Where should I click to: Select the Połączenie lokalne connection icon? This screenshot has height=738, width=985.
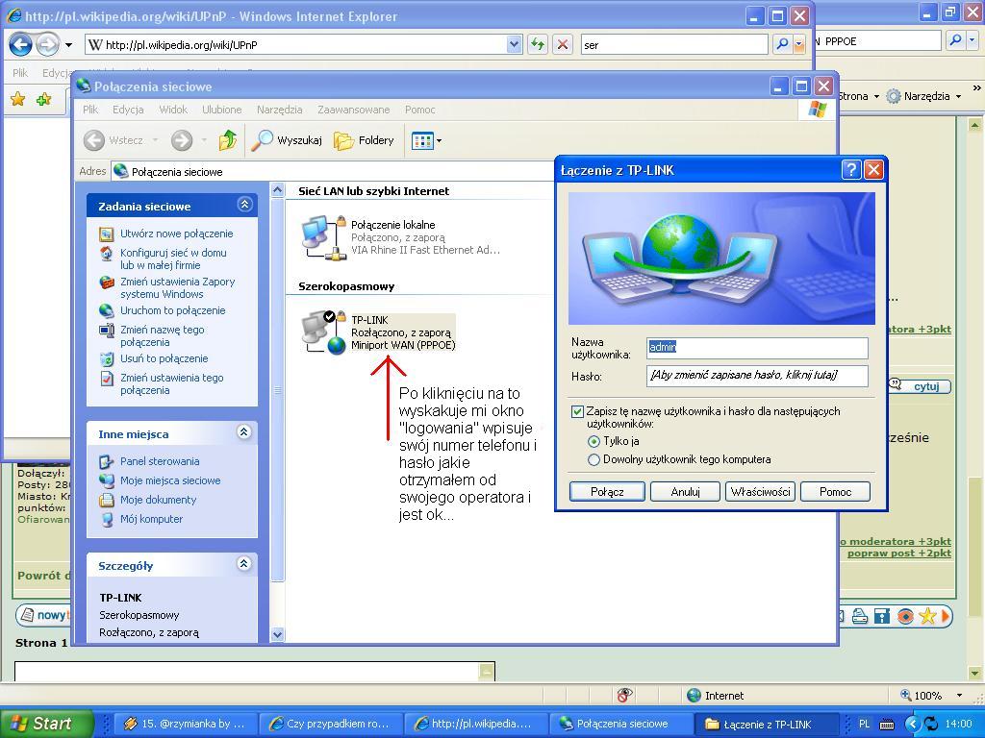coord(324,237)
